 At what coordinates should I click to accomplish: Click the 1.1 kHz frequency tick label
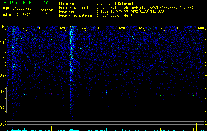pyautogui.click(x=3, y=43)
